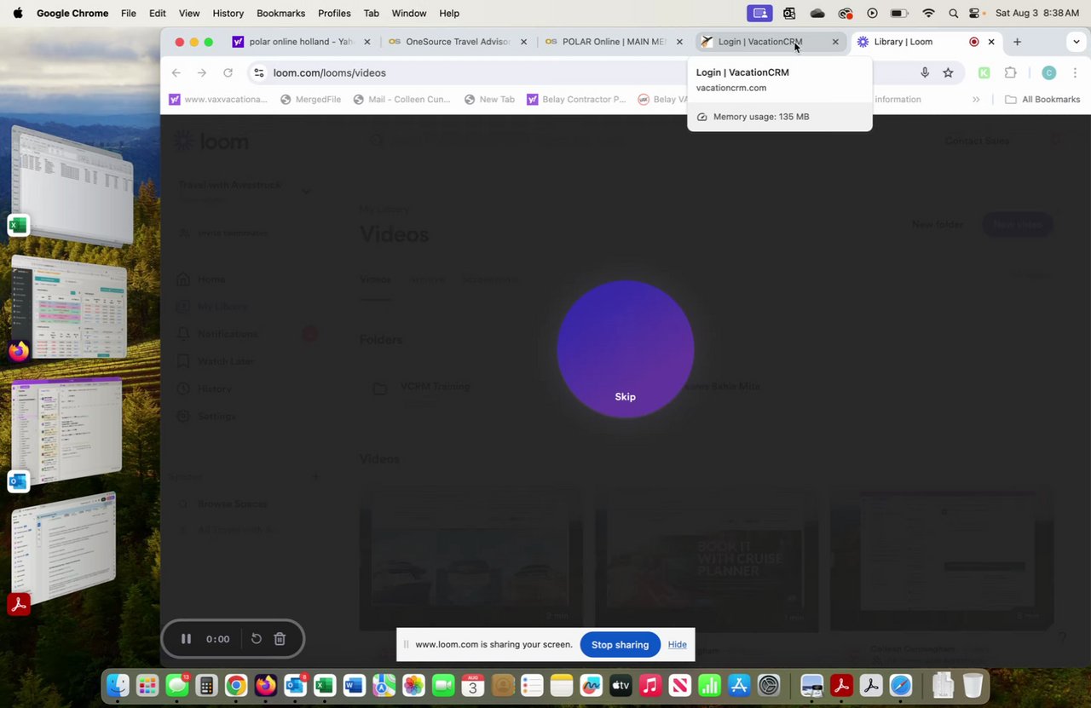Open Messages from the Dock

click(177, 685)
